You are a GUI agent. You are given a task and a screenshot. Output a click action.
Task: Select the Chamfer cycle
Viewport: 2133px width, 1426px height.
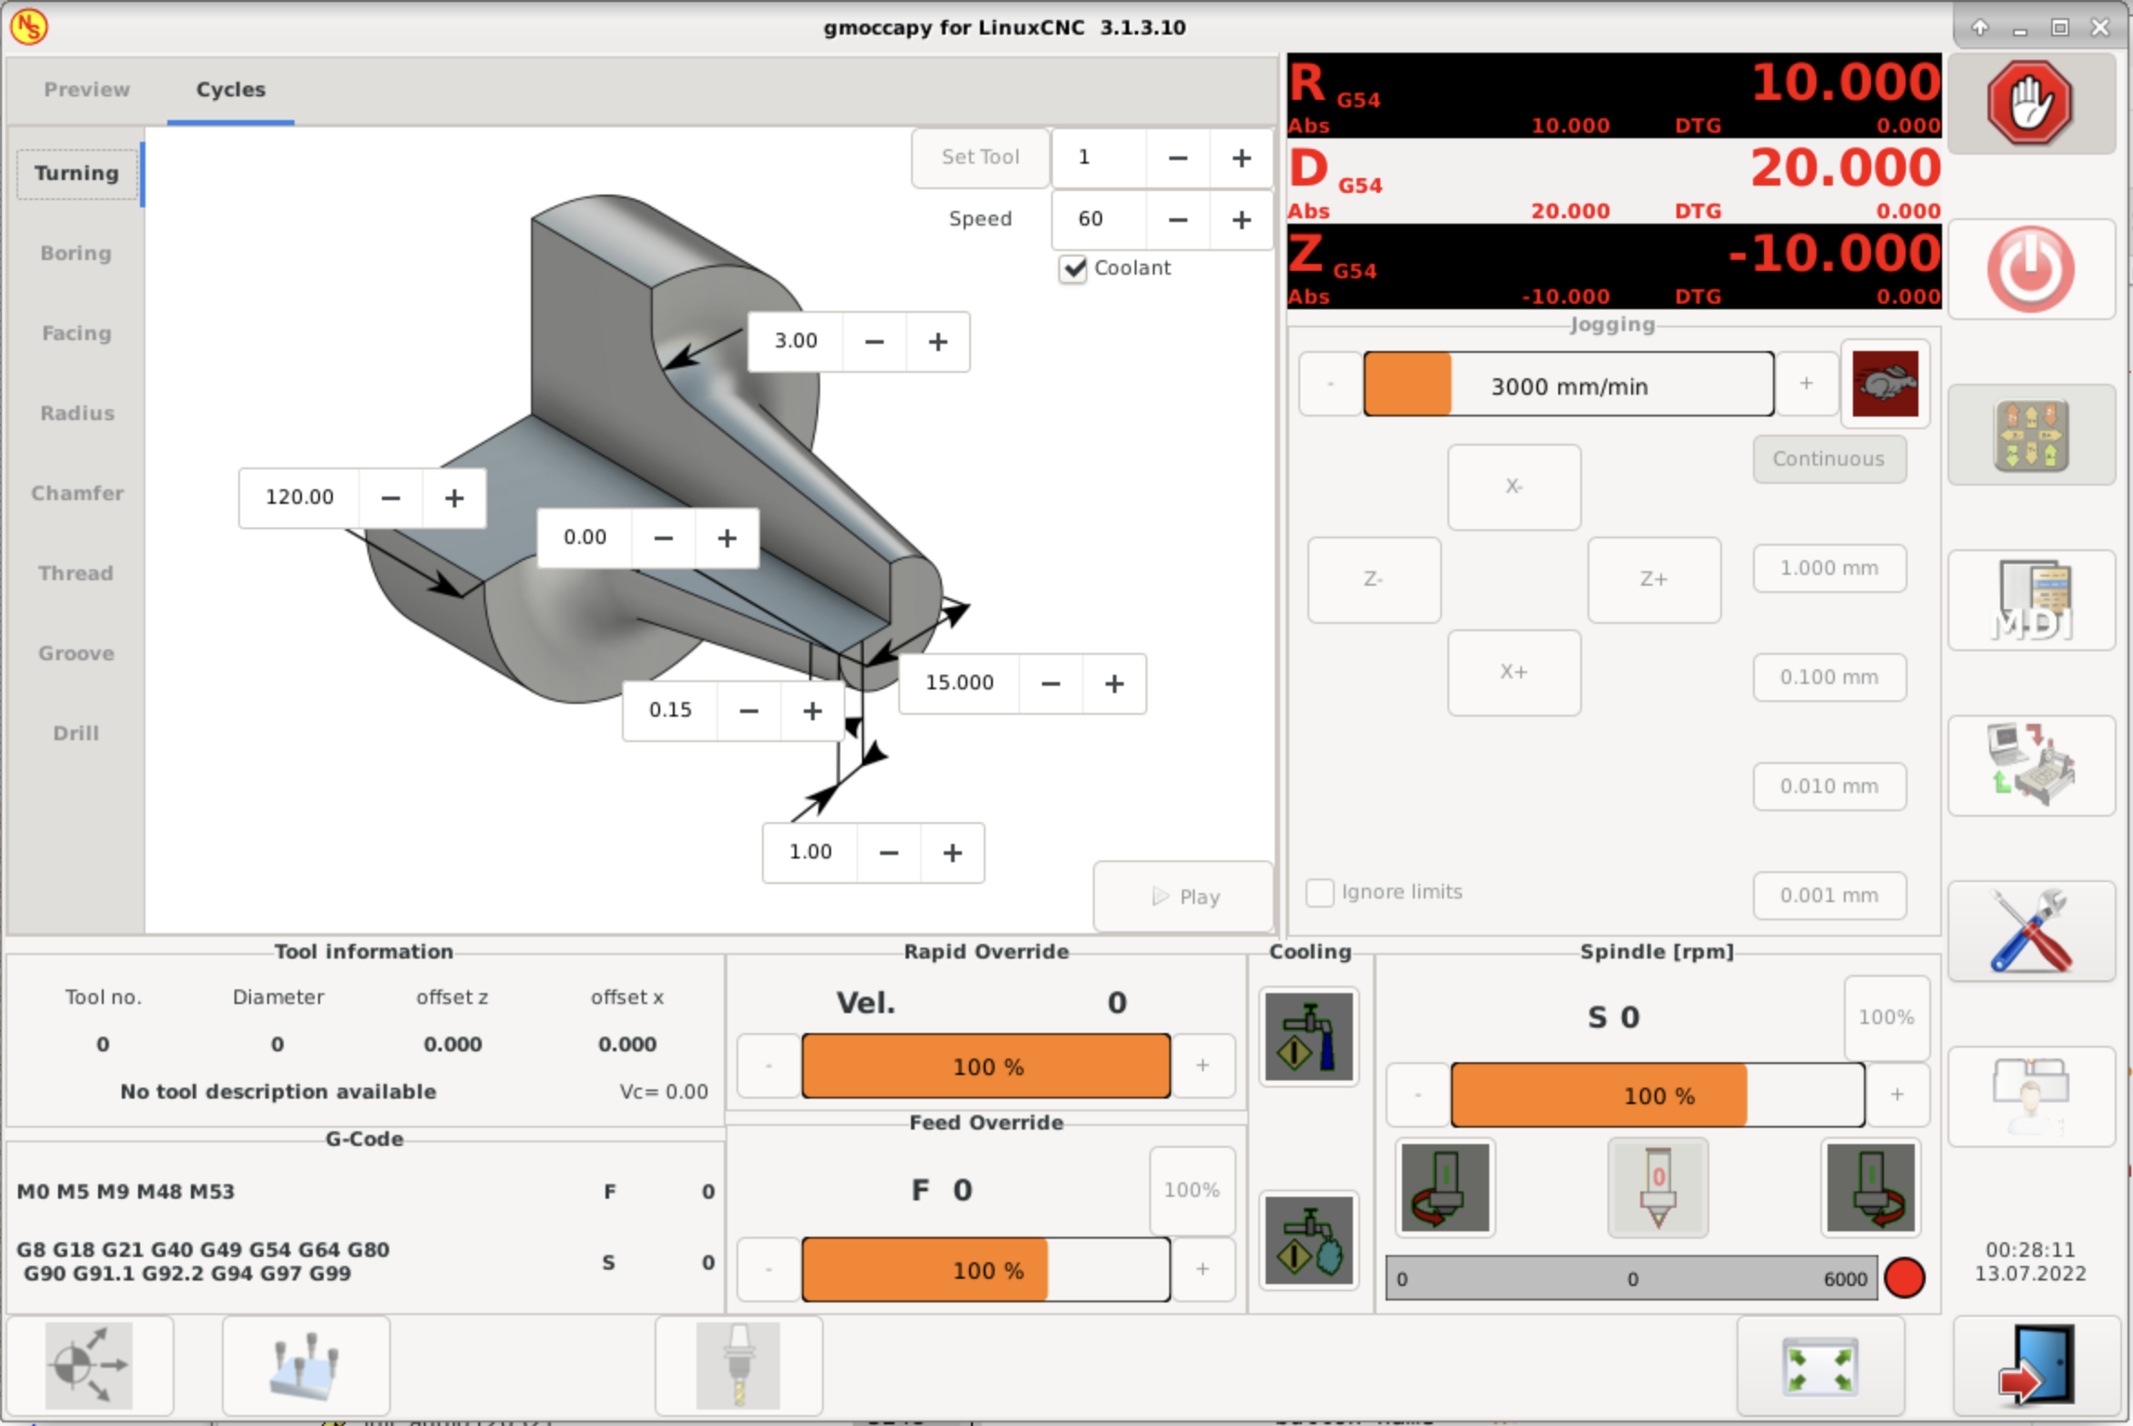(76, 494)
